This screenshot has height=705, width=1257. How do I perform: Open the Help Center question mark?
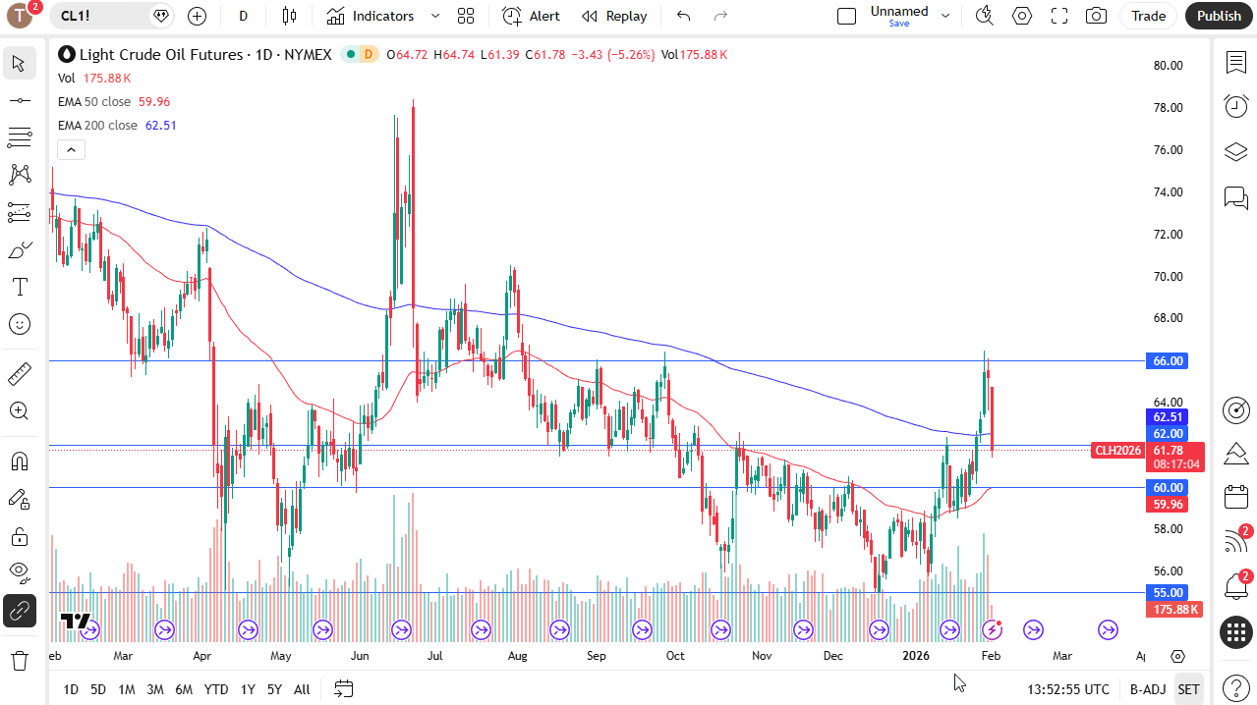[1235, 687]
